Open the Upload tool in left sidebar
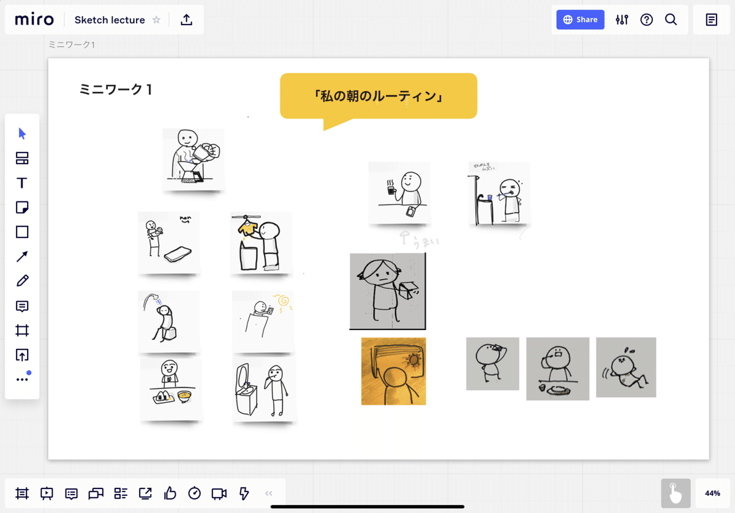Viewport: 735px width, 513px height. tap(22, 355)
